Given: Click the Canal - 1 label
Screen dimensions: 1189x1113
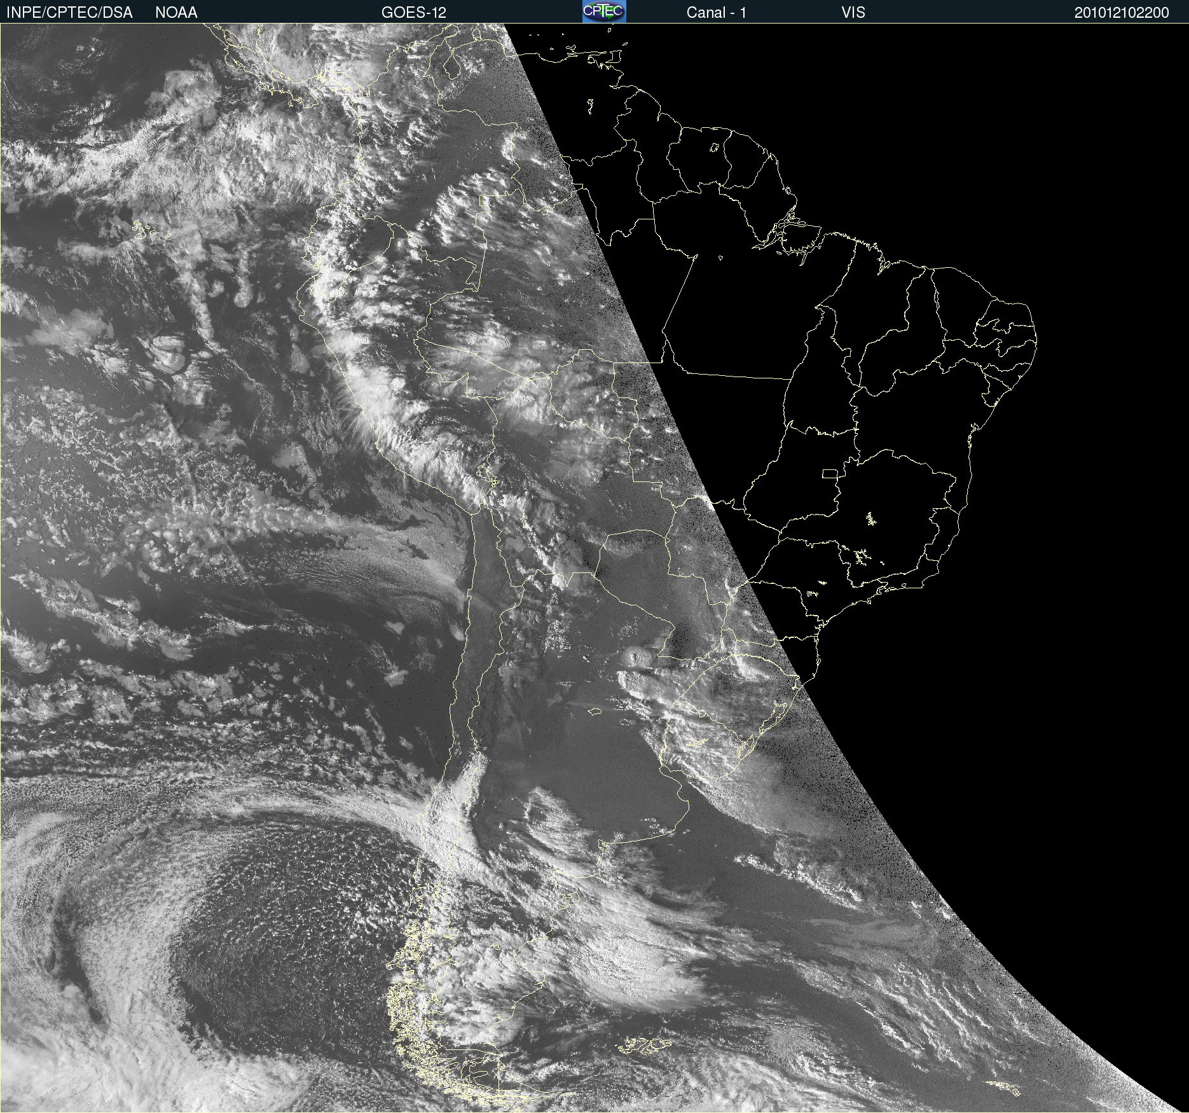Looking at the screenshot, I should pyautogui.click(x=717, y=13).
